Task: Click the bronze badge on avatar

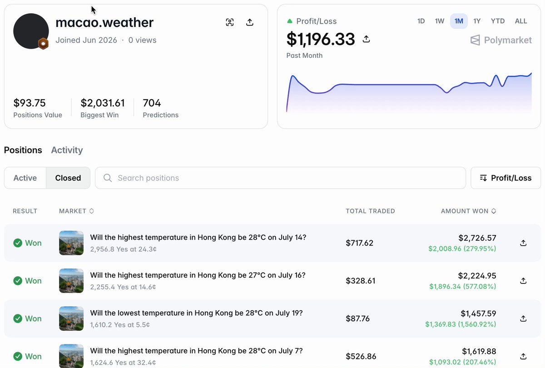Action: pyautogui.click(x=43, y=44)
